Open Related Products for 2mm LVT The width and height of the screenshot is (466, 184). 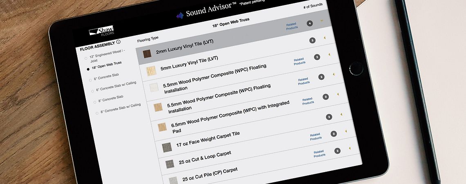coord(292,26)
